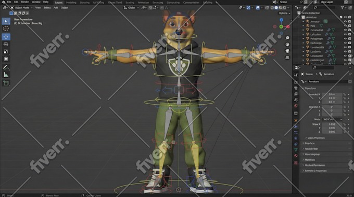Image resolution: width=354 pixels, height=197 pixels.
Task: Select the Select Box tool
Action: point(6,21)
